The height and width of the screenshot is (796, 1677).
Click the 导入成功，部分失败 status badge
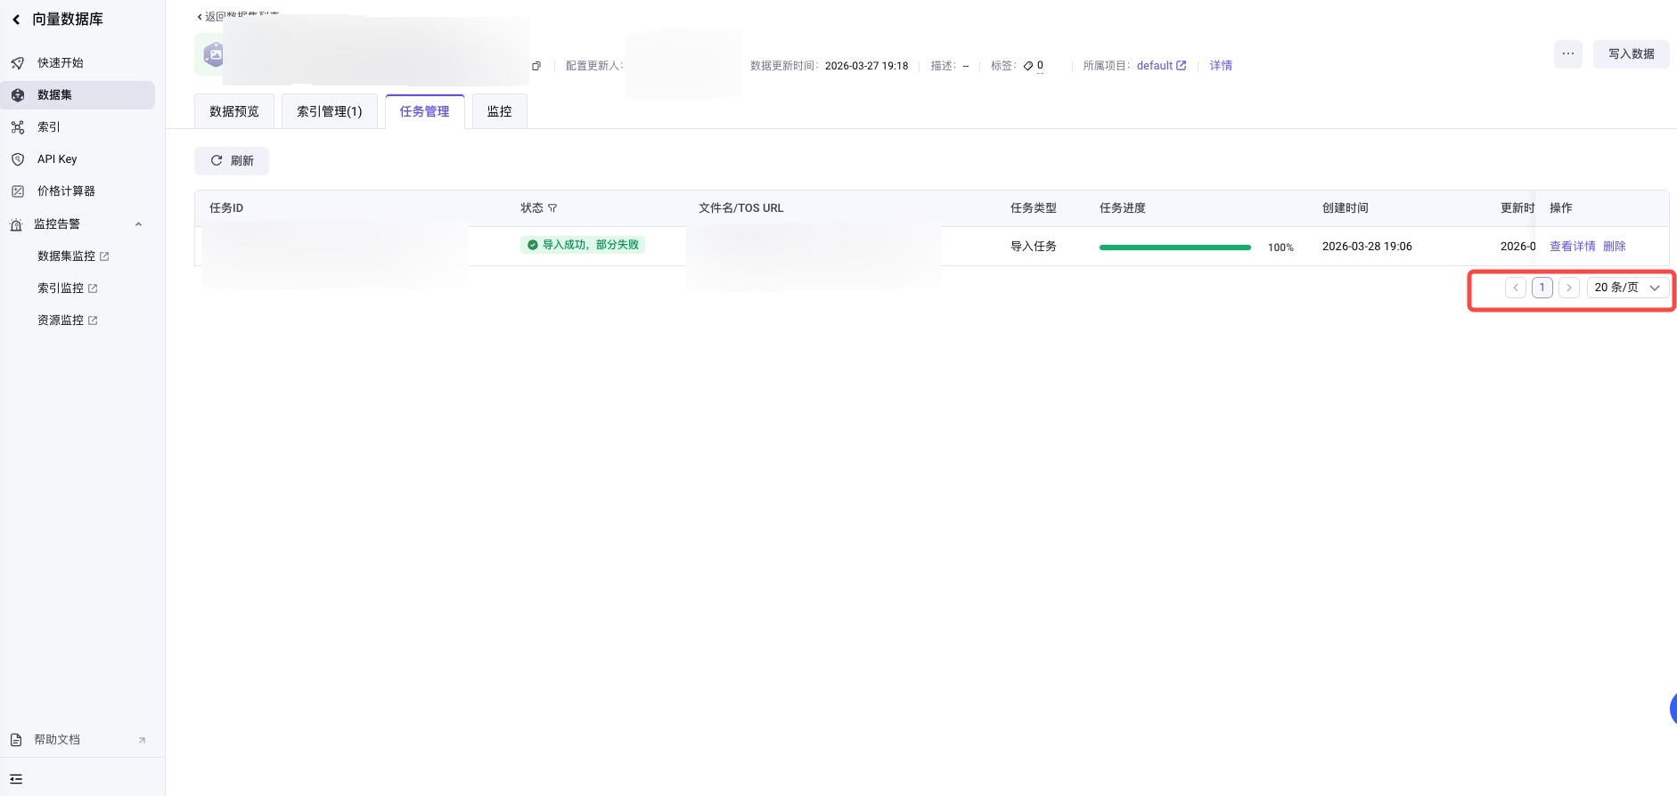pyautogui.click(x=583, y=245)
